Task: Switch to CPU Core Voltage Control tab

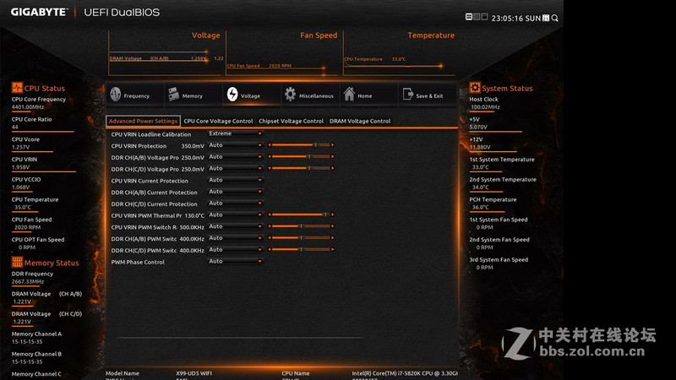Action: pos(218,121)
